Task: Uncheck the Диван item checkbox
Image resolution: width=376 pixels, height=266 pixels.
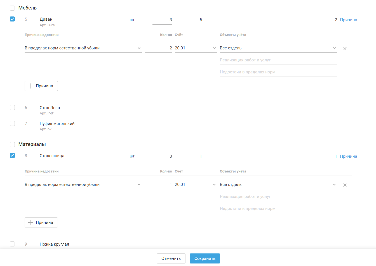Action: (x=12, y=19)
